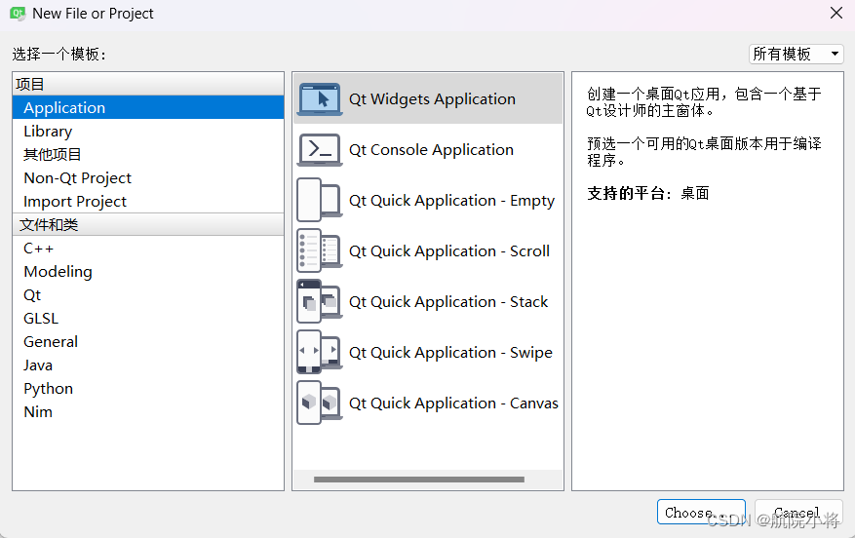This screenshot has width=855, height=538.
Task: Pick Qt Quick Application - Canvas label
Action: (453, 403)
